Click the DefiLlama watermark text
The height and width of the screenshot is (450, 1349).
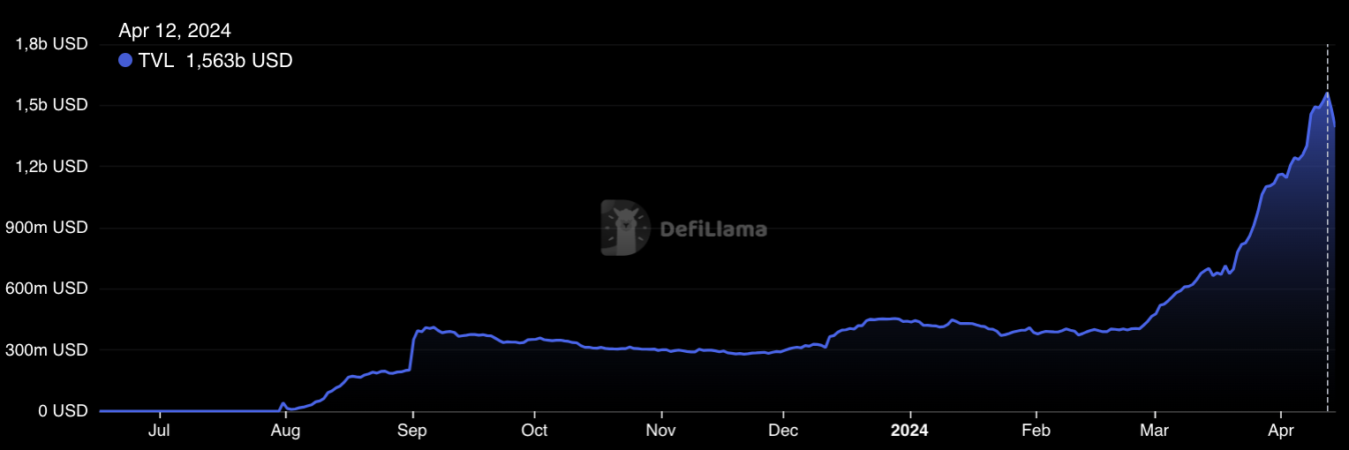click(x=713, y=229)
